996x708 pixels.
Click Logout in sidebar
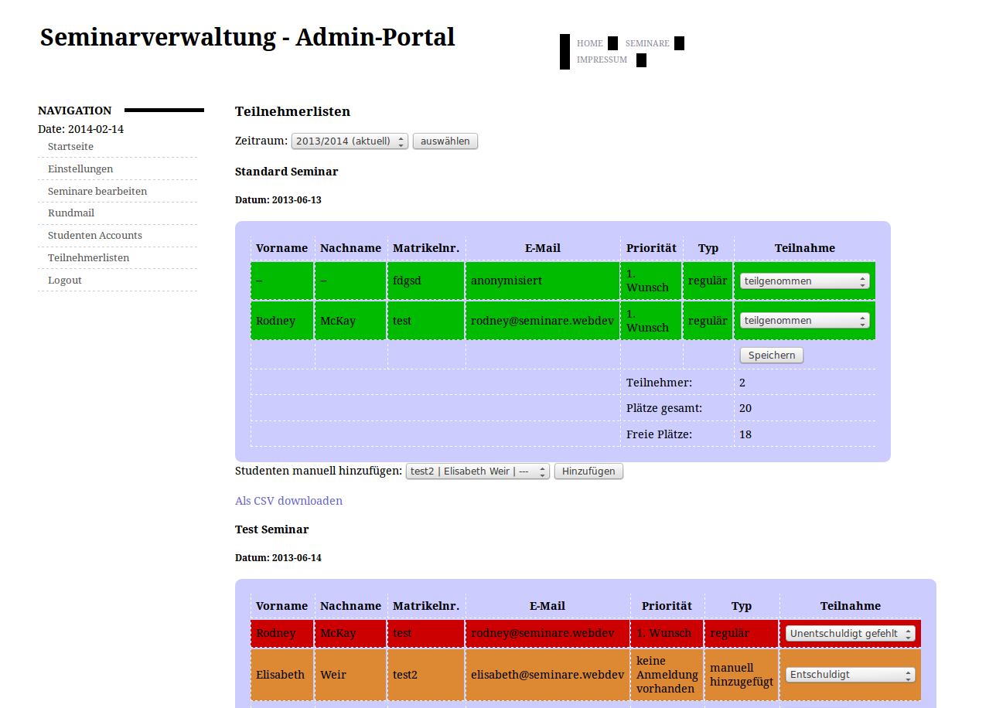point(65,281)
